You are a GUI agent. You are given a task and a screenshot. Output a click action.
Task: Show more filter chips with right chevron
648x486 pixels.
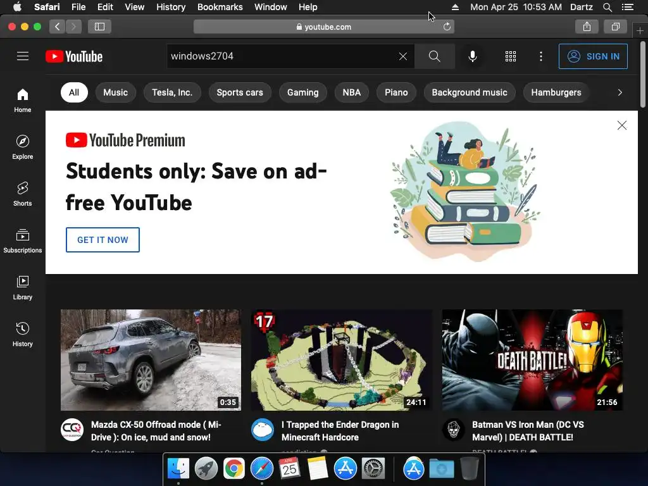(x=620, y=92)
